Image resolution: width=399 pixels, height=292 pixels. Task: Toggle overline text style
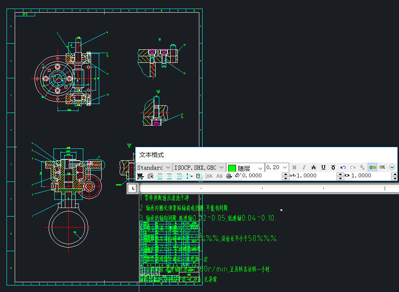333,168
